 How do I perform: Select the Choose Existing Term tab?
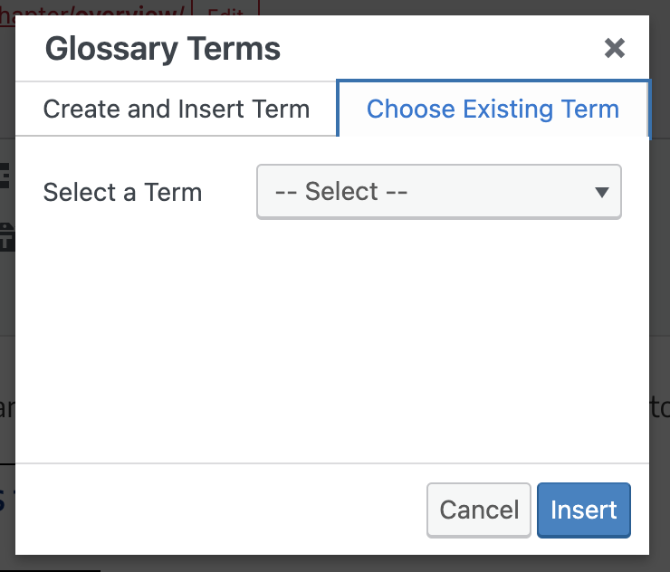(x=493, y=110)
